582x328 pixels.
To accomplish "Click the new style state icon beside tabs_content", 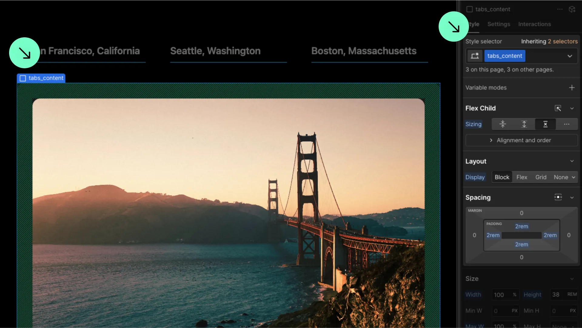I will pyautogui.click(x=475, y=56).
